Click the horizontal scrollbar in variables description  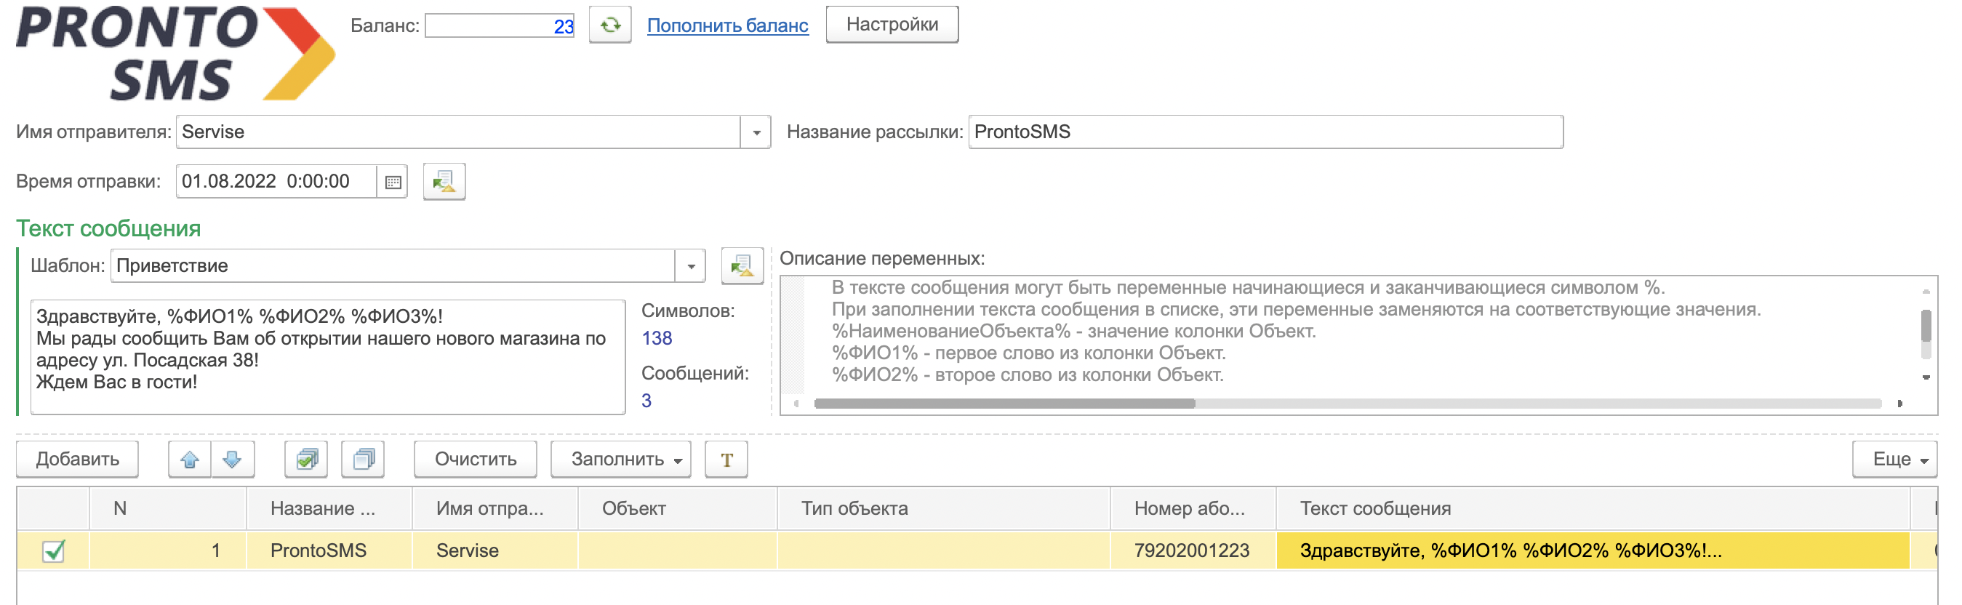pyautogui.click(x=1004, y=404)
